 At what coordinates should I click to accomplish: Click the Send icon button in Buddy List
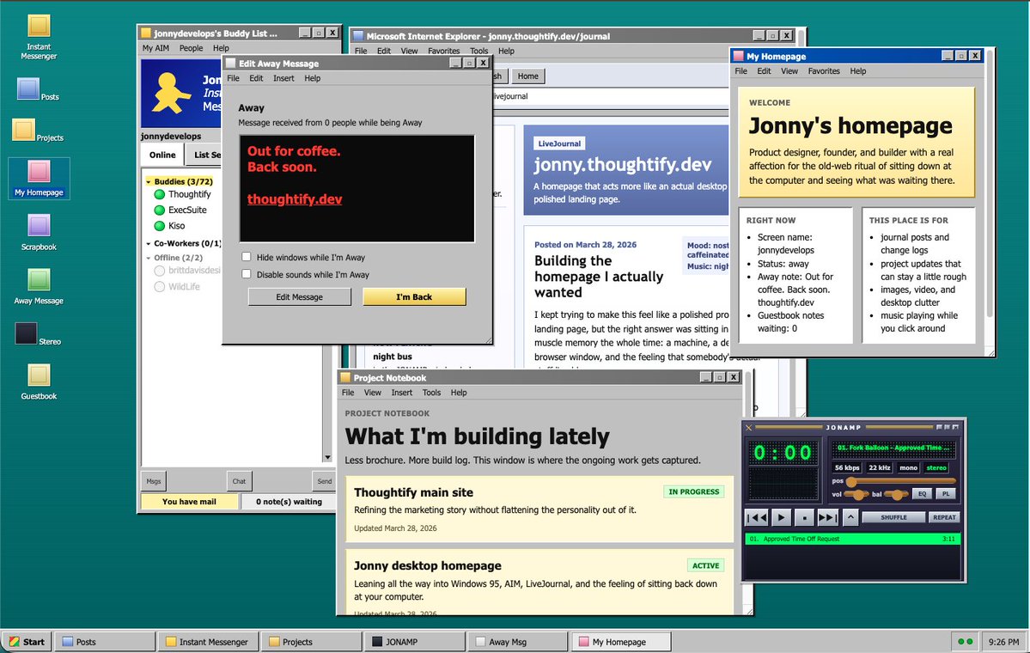[325, 481]
